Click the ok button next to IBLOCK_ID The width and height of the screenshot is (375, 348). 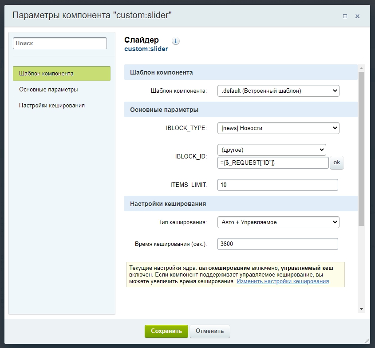click(x=336, y=162)
